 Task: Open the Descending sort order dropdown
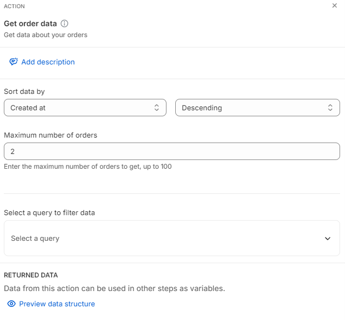(257, 108)
